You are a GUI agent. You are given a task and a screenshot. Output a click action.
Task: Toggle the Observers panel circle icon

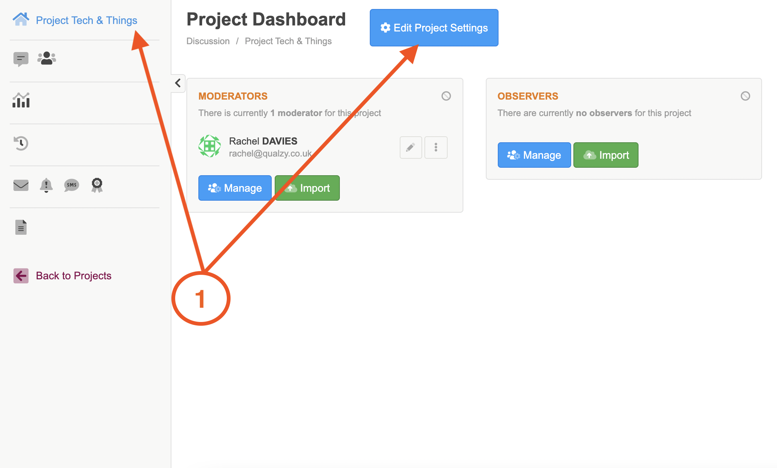[x=745, y=96]
